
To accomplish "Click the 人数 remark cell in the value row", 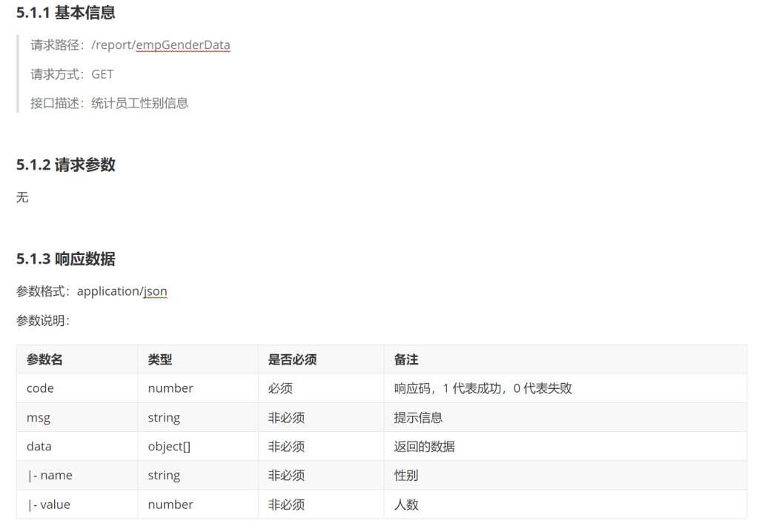I will pos(406,505).
